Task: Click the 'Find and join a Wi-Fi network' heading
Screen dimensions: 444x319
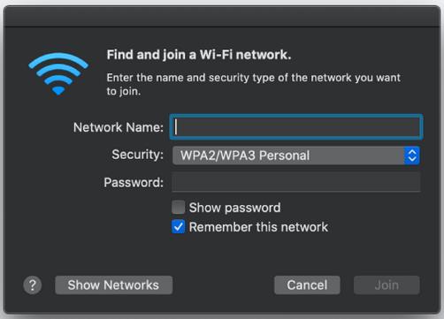Action: click(199, 55)
